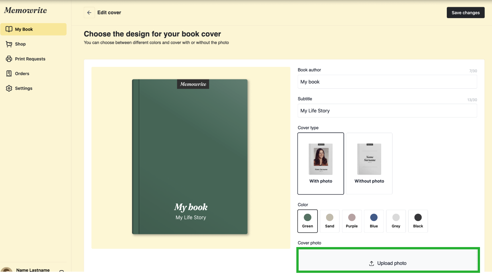Select the Sand color swatch
492x274 pixels.
click(x=330, y=221)
